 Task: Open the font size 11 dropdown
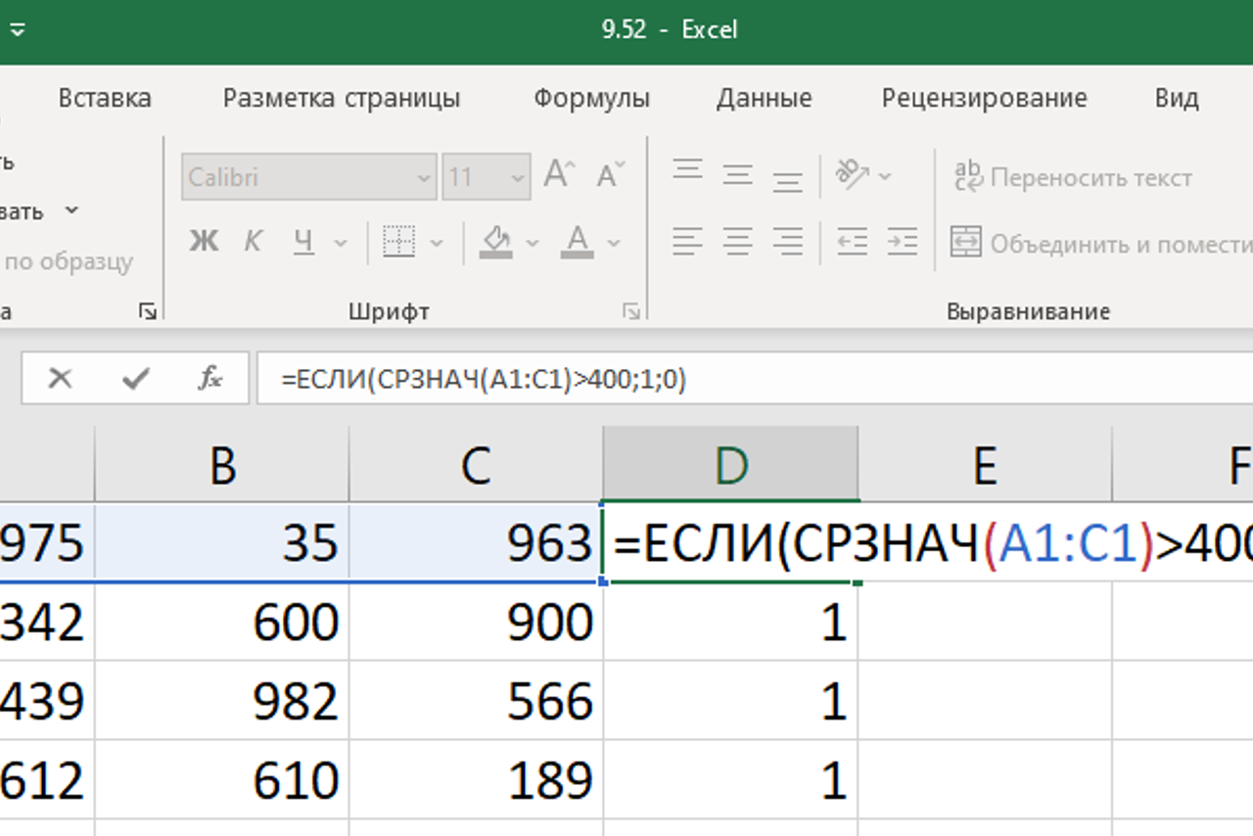pyautogui.click(x=518, y=178)
